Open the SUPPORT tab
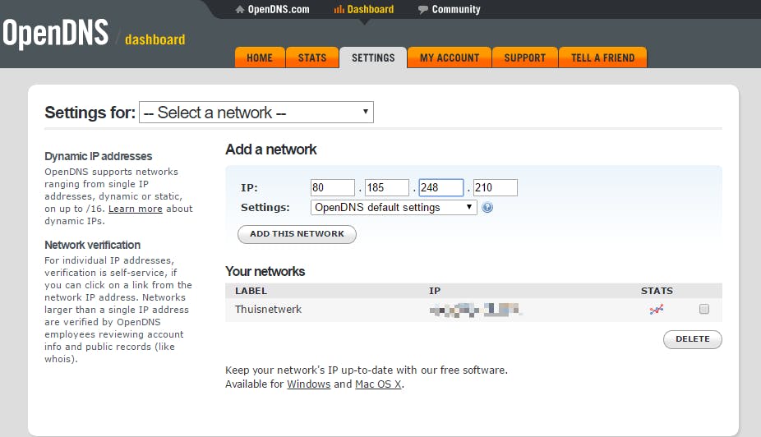 [x=524, y=57]
